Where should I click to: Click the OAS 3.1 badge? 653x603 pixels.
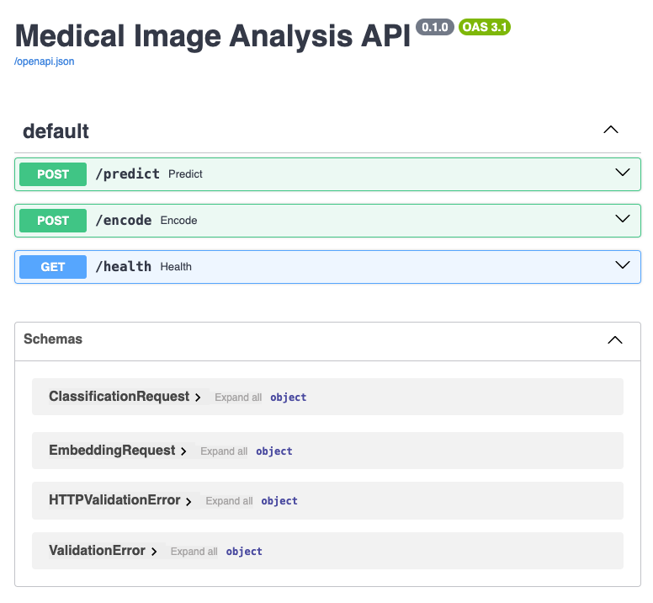point(485,27)
